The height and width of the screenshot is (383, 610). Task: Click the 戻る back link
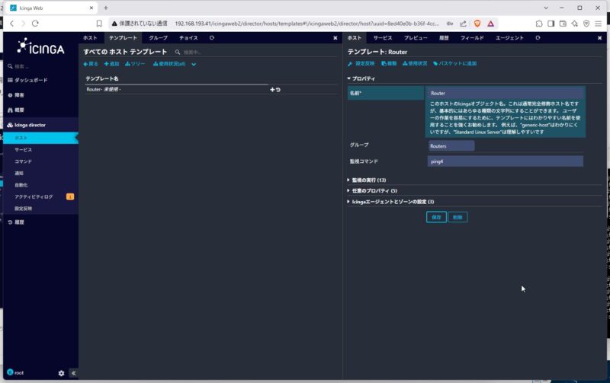pyautogui.click(x=91, y=64)
